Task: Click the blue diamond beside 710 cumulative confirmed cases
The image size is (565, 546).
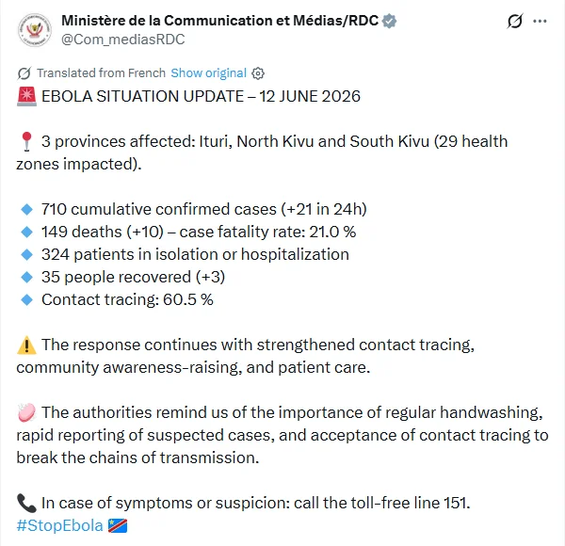Action: 26,209
